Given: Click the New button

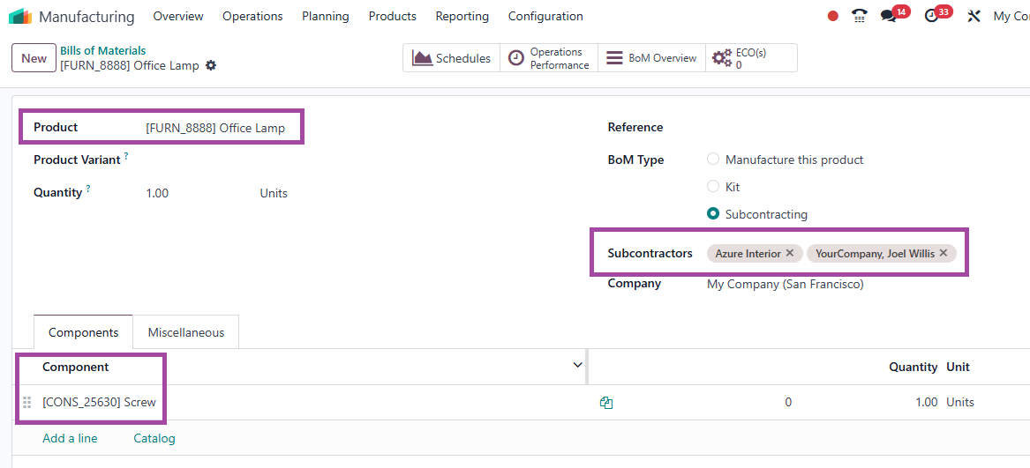Looking at the screenshot, I should pyautogui.click(x=34, y=58).
